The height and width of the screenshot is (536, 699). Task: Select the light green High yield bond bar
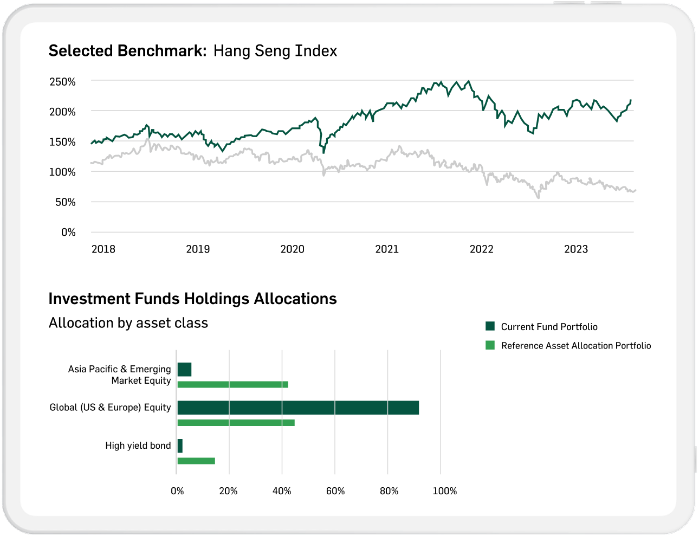coord(196,461)
